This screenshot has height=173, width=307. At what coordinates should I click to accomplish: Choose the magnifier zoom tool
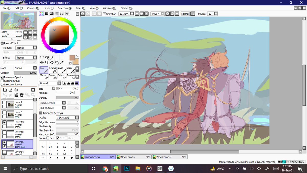click(x=47, y=62)
